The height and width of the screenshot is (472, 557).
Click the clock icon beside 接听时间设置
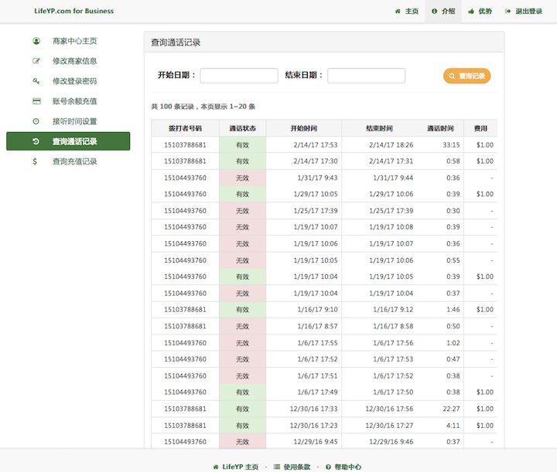tap(36, 121)
